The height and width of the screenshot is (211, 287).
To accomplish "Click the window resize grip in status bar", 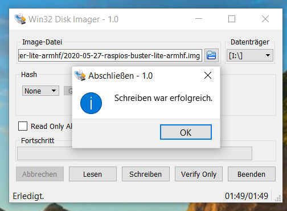I will click(278, 198).
